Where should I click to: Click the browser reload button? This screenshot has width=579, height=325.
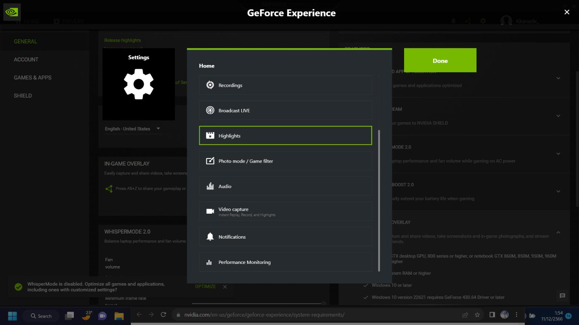(x=163, y=315)
